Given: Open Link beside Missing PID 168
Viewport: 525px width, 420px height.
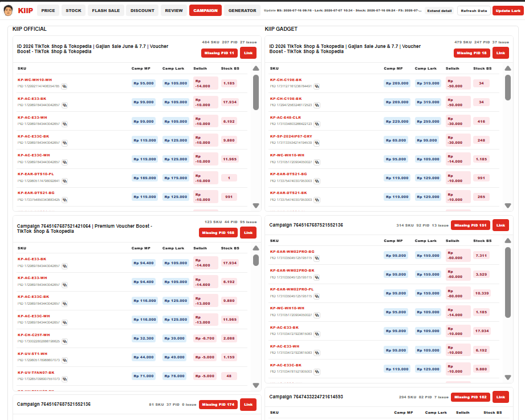Looking at the screenshot, I should 248,233.
